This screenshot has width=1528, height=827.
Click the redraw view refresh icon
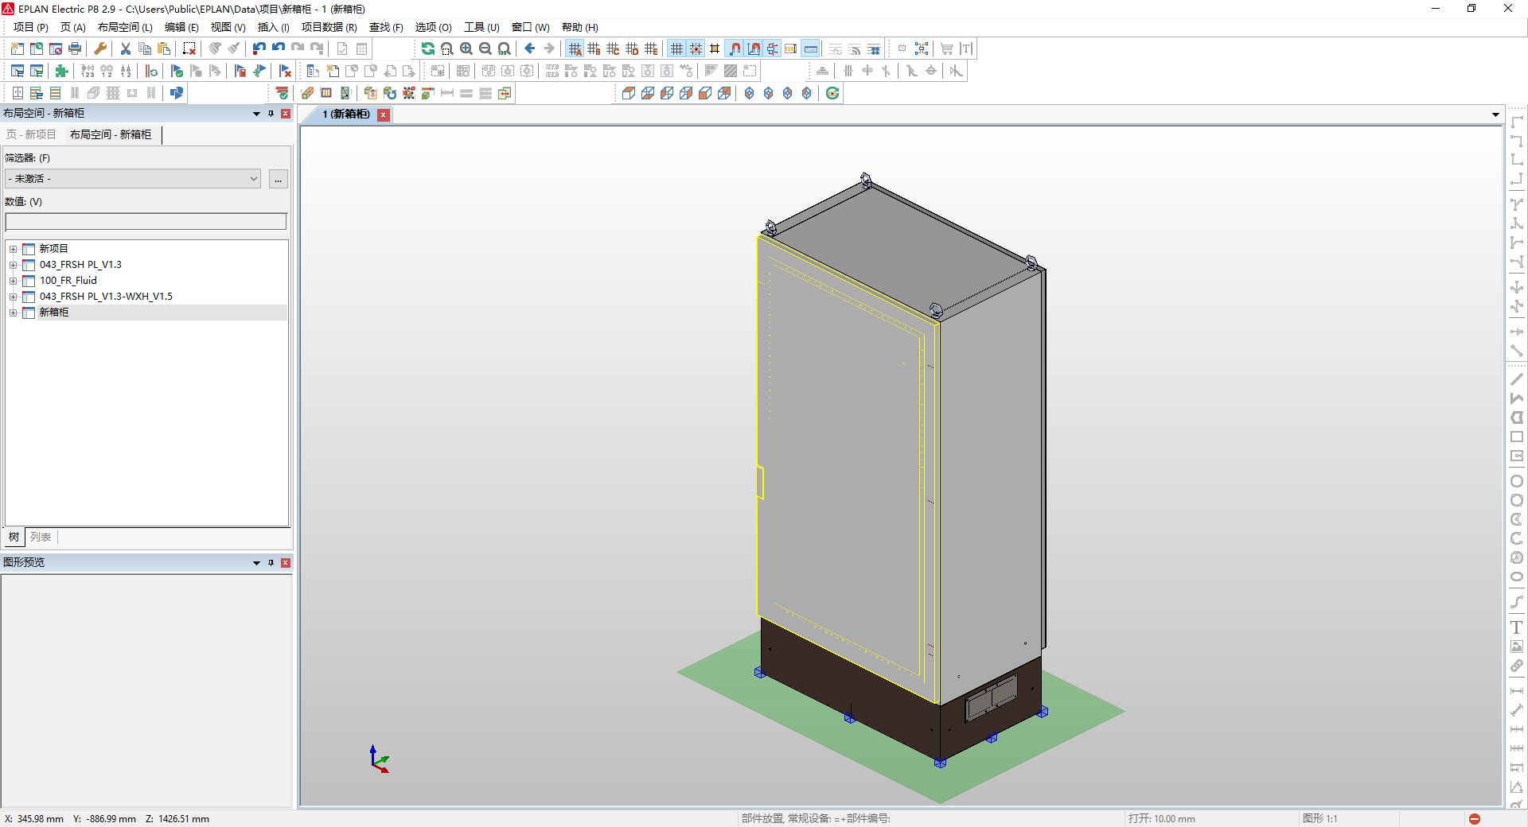coord(428,49)
